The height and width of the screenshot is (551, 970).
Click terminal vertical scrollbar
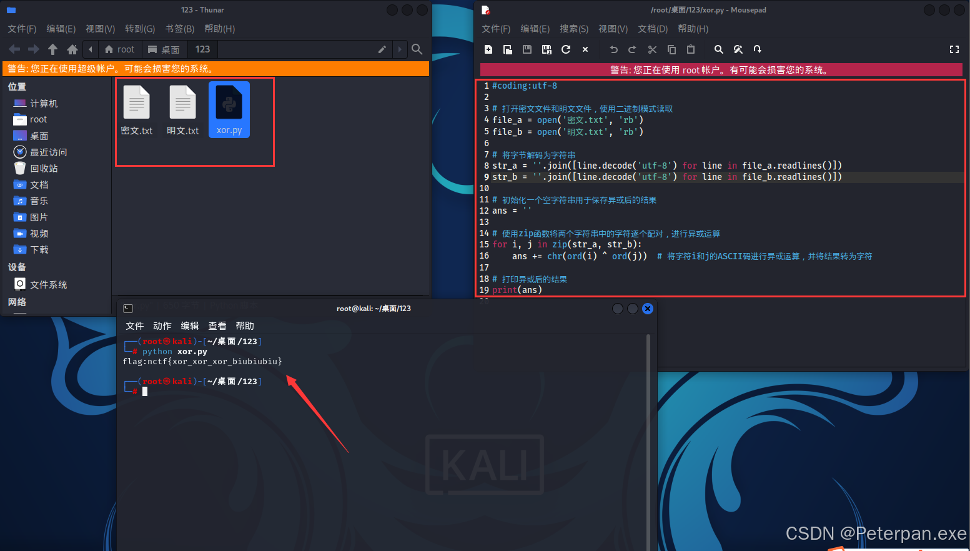tap(648, 442)
